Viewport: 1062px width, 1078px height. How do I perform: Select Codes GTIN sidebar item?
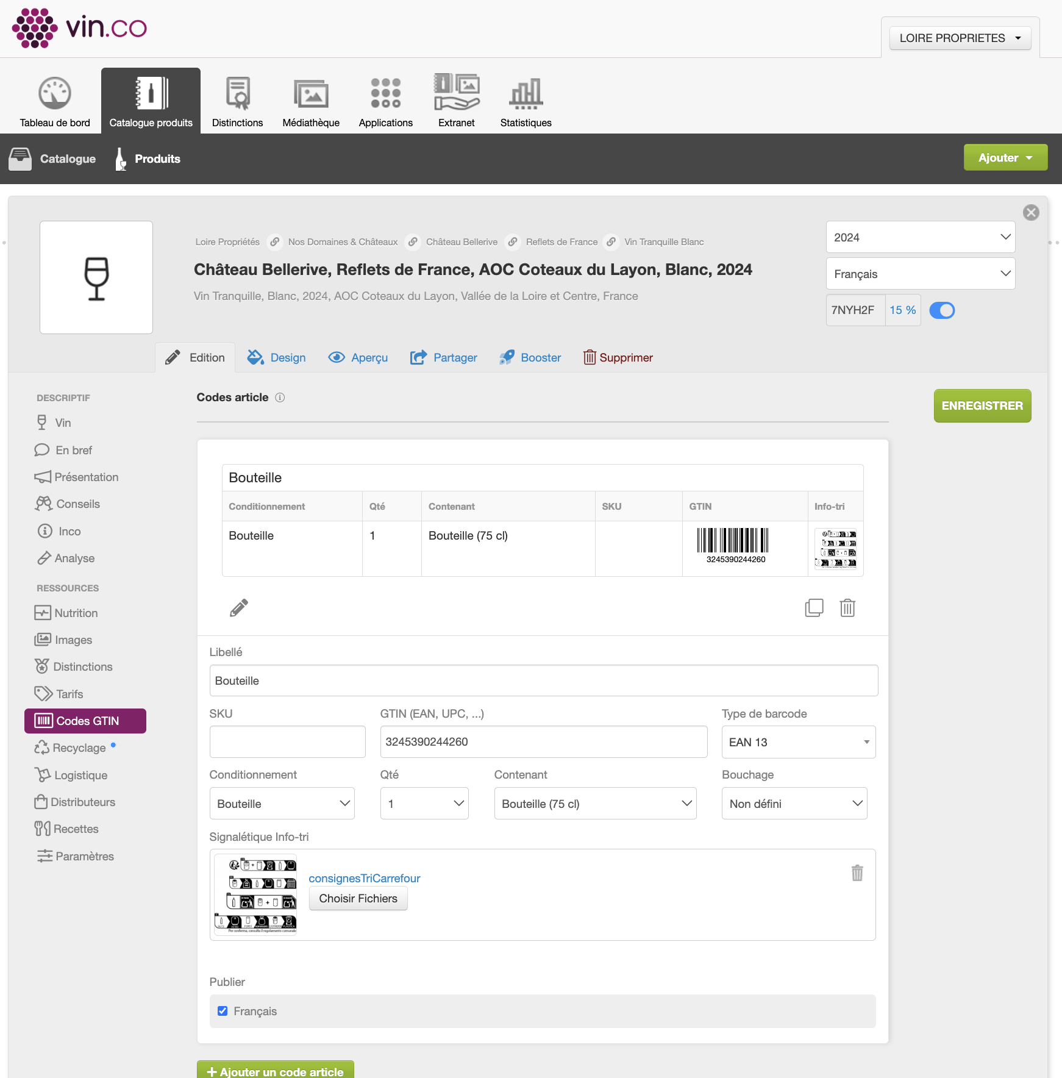click(x=85, y=721)
